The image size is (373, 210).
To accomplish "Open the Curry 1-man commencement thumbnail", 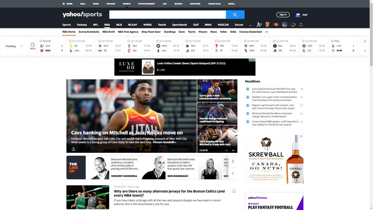I will click(x=217, y=91).
